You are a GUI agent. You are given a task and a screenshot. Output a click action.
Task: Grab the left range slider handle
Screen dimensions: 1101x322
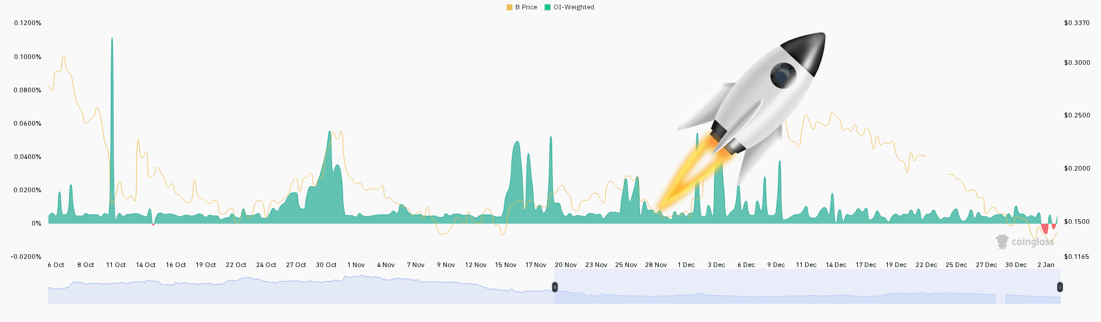click(555, 287)
